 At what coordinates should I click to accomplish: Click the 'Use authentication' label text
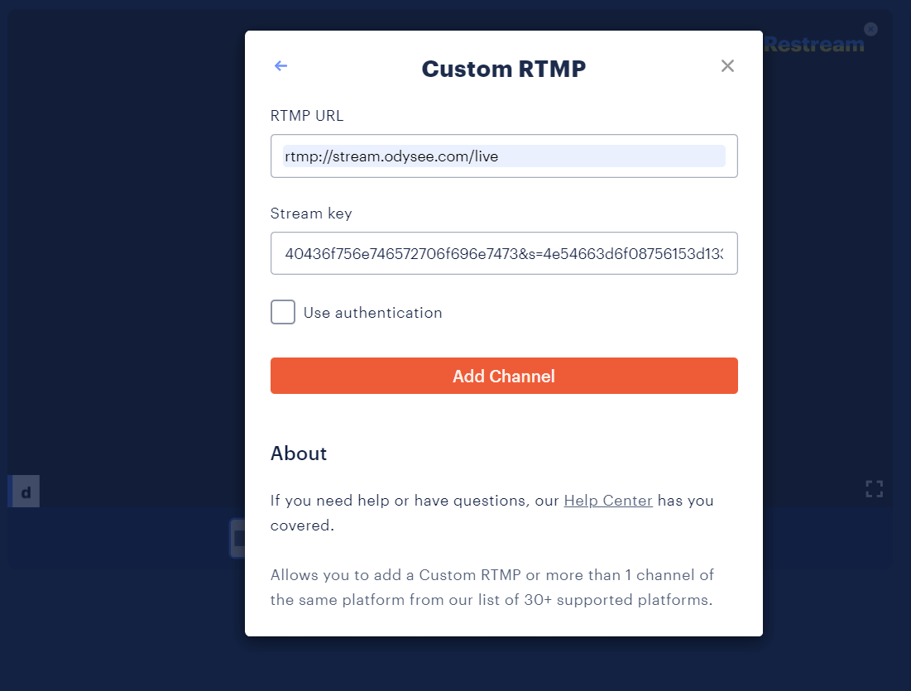[x=372, y=313]
